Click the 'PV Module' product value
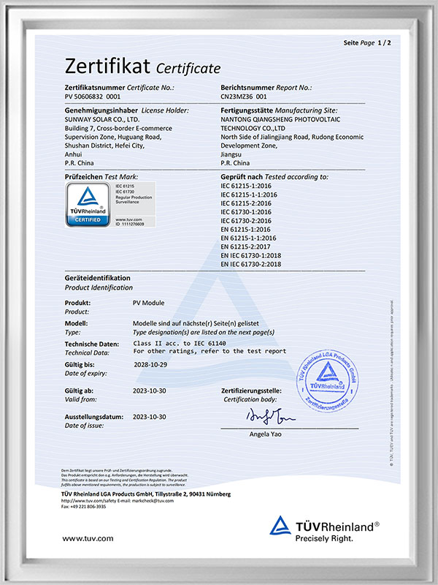Image resolution: width=438 pixels, height=585 pixels. pos(150,303)
